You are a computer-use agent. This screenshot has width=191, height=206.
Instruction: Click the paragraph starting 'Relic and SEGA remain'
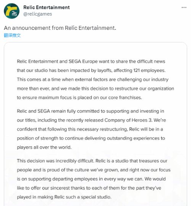(91, 129)
